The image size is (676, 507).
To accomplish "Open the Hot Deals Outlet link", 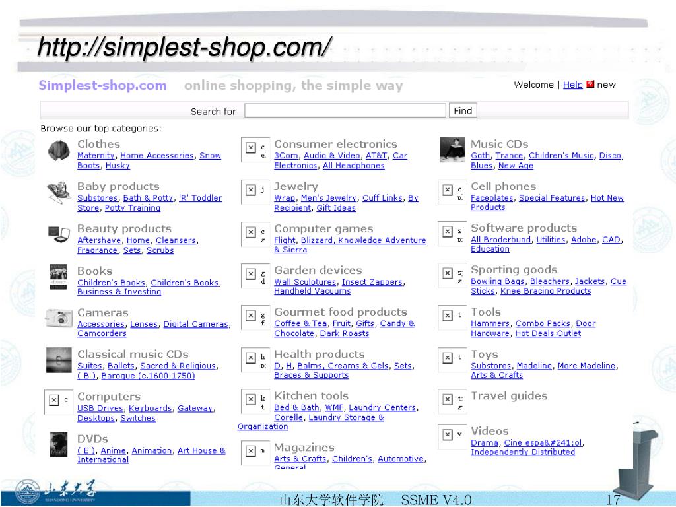I will [x=548, y=333].
